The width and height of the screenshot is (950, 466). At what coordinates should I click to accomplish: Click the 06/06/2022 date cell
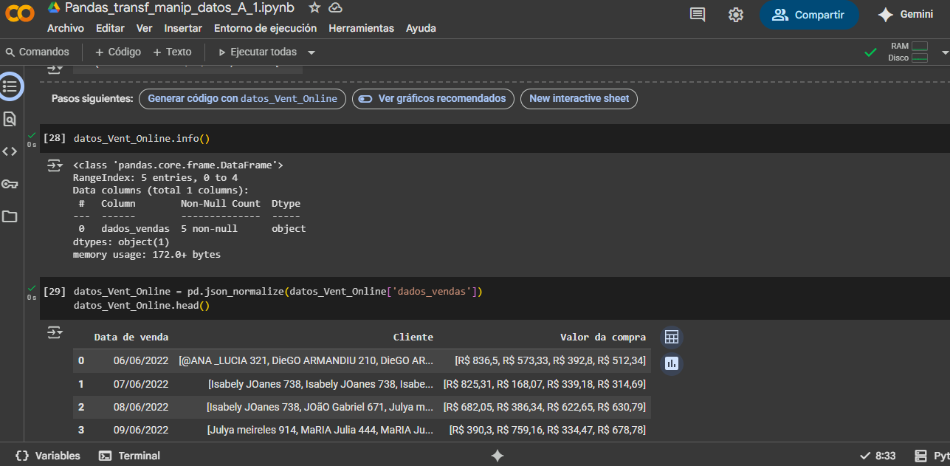pyautogui.click(x=141, y=360)
